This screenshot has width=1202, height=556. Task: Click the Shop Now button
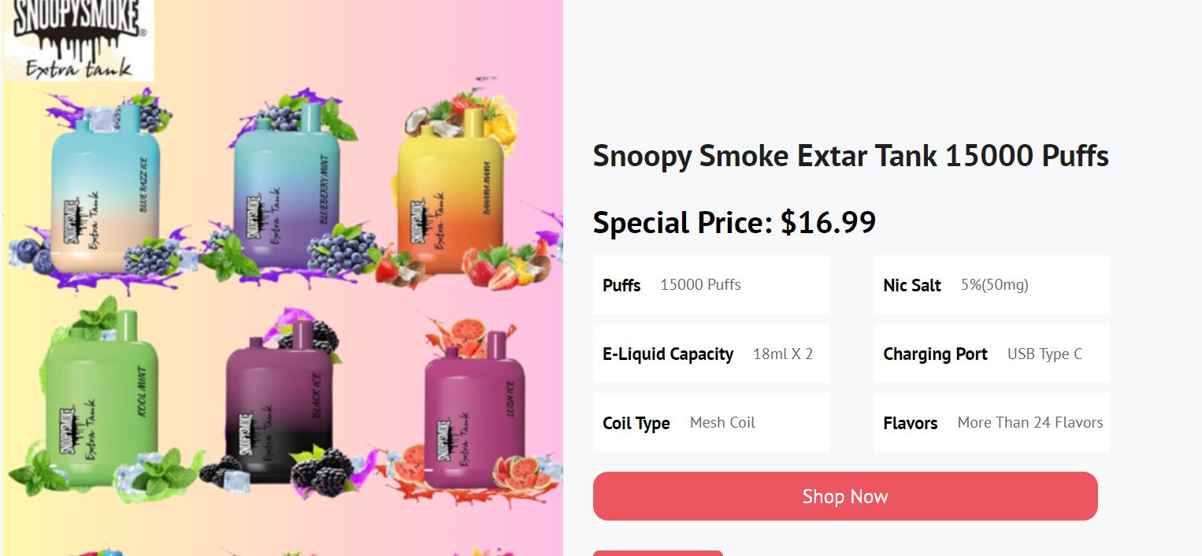(845, 496)
